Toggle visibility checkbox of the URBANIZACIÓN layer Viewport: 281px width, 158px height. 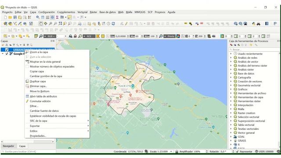click(x=7, y=50)
